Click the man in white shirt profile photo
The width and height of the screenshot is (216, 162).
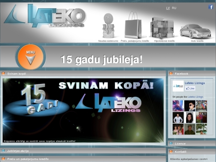point(178,117)
